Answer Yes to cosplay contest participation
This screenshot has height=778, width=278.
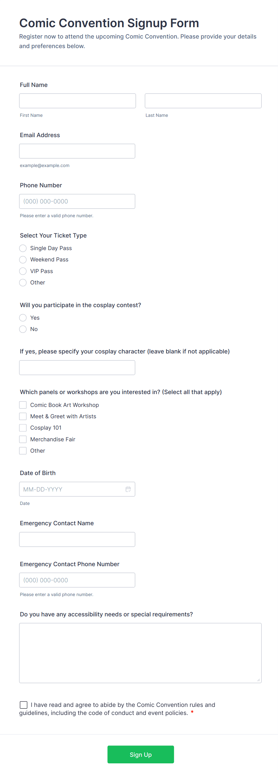click(23, 318)
